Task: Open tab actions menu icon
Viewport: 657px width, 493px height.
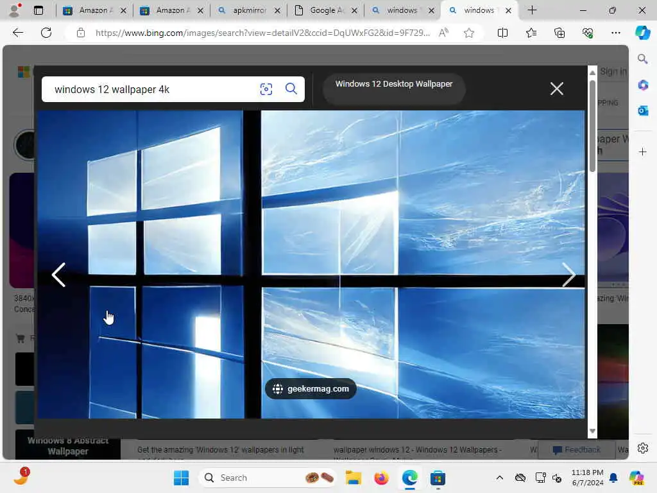Action: click(x=38, y=10)
